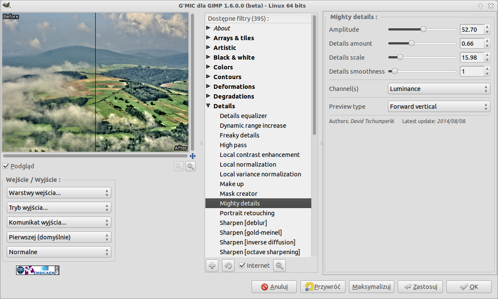
Task: Click the Przywróć reset button
Action: (323, 287)
